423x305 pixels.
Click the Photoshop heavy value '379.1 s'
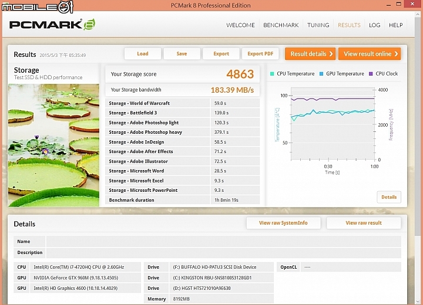pos(221,132)
